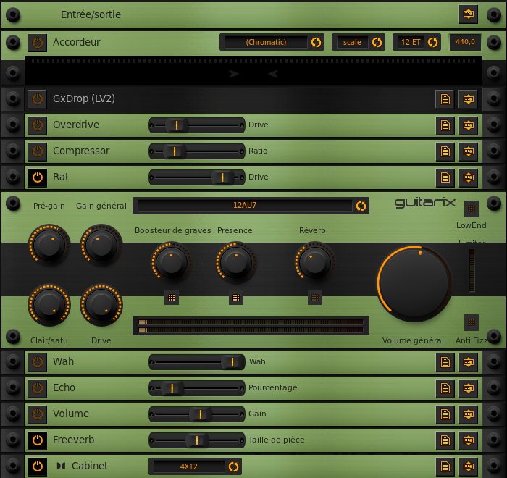507x478 pixels.
Task: Click the Gain général knob
Action: click(x=101, y=245)
